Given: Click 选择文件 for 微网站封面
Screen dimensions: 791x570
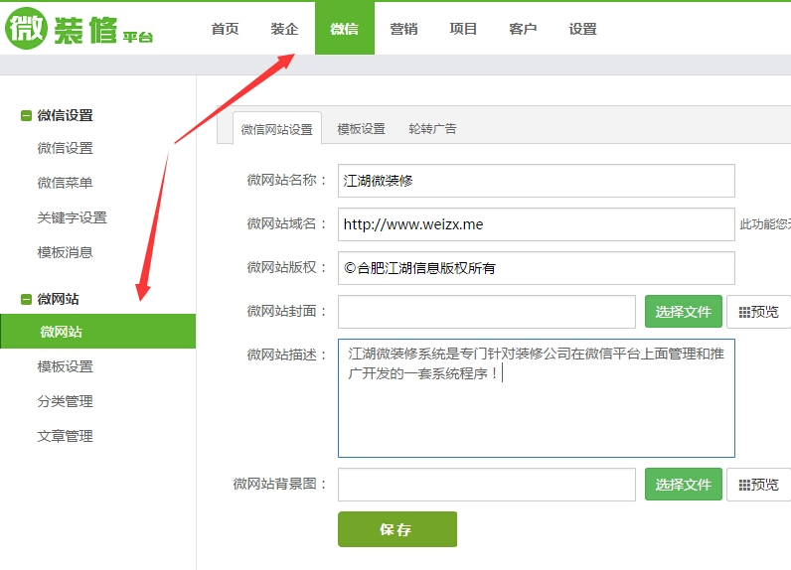Looking at the screenshot, I should click(x=684, y=312).
